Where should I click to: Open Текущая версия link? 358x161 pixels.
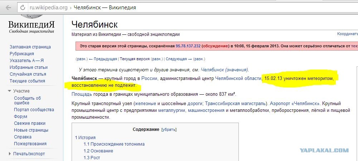(x=135, y=59)
